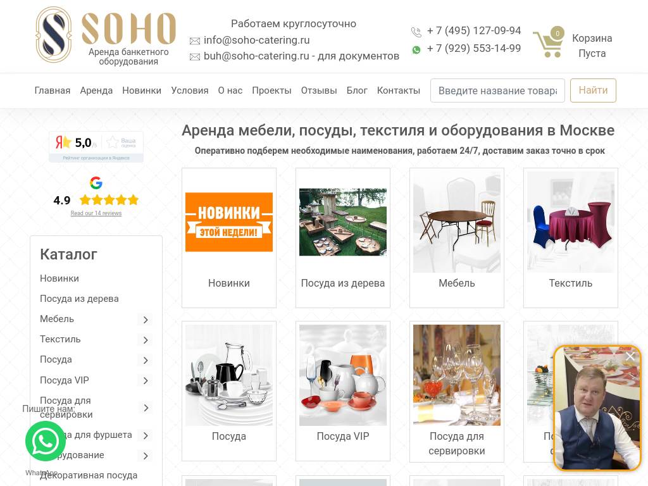
Task: Click the WhatsApp icon next to +7 (929) number
Action: point(416,49)
